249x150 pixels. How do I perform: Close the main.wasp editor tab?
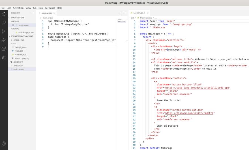(54, 13)
